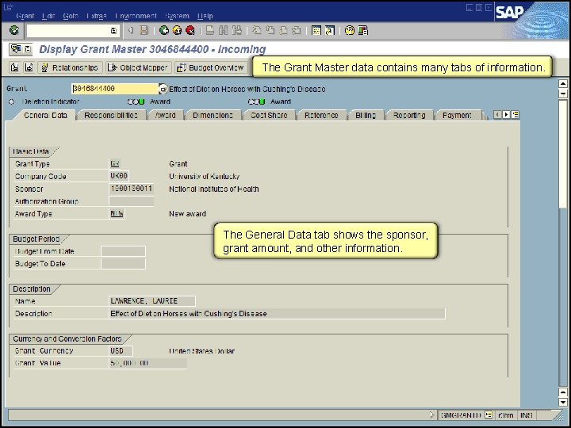Switch to the Responsibilities tab
This screenshot has width=571, height=428.
(x=111, y=116)
